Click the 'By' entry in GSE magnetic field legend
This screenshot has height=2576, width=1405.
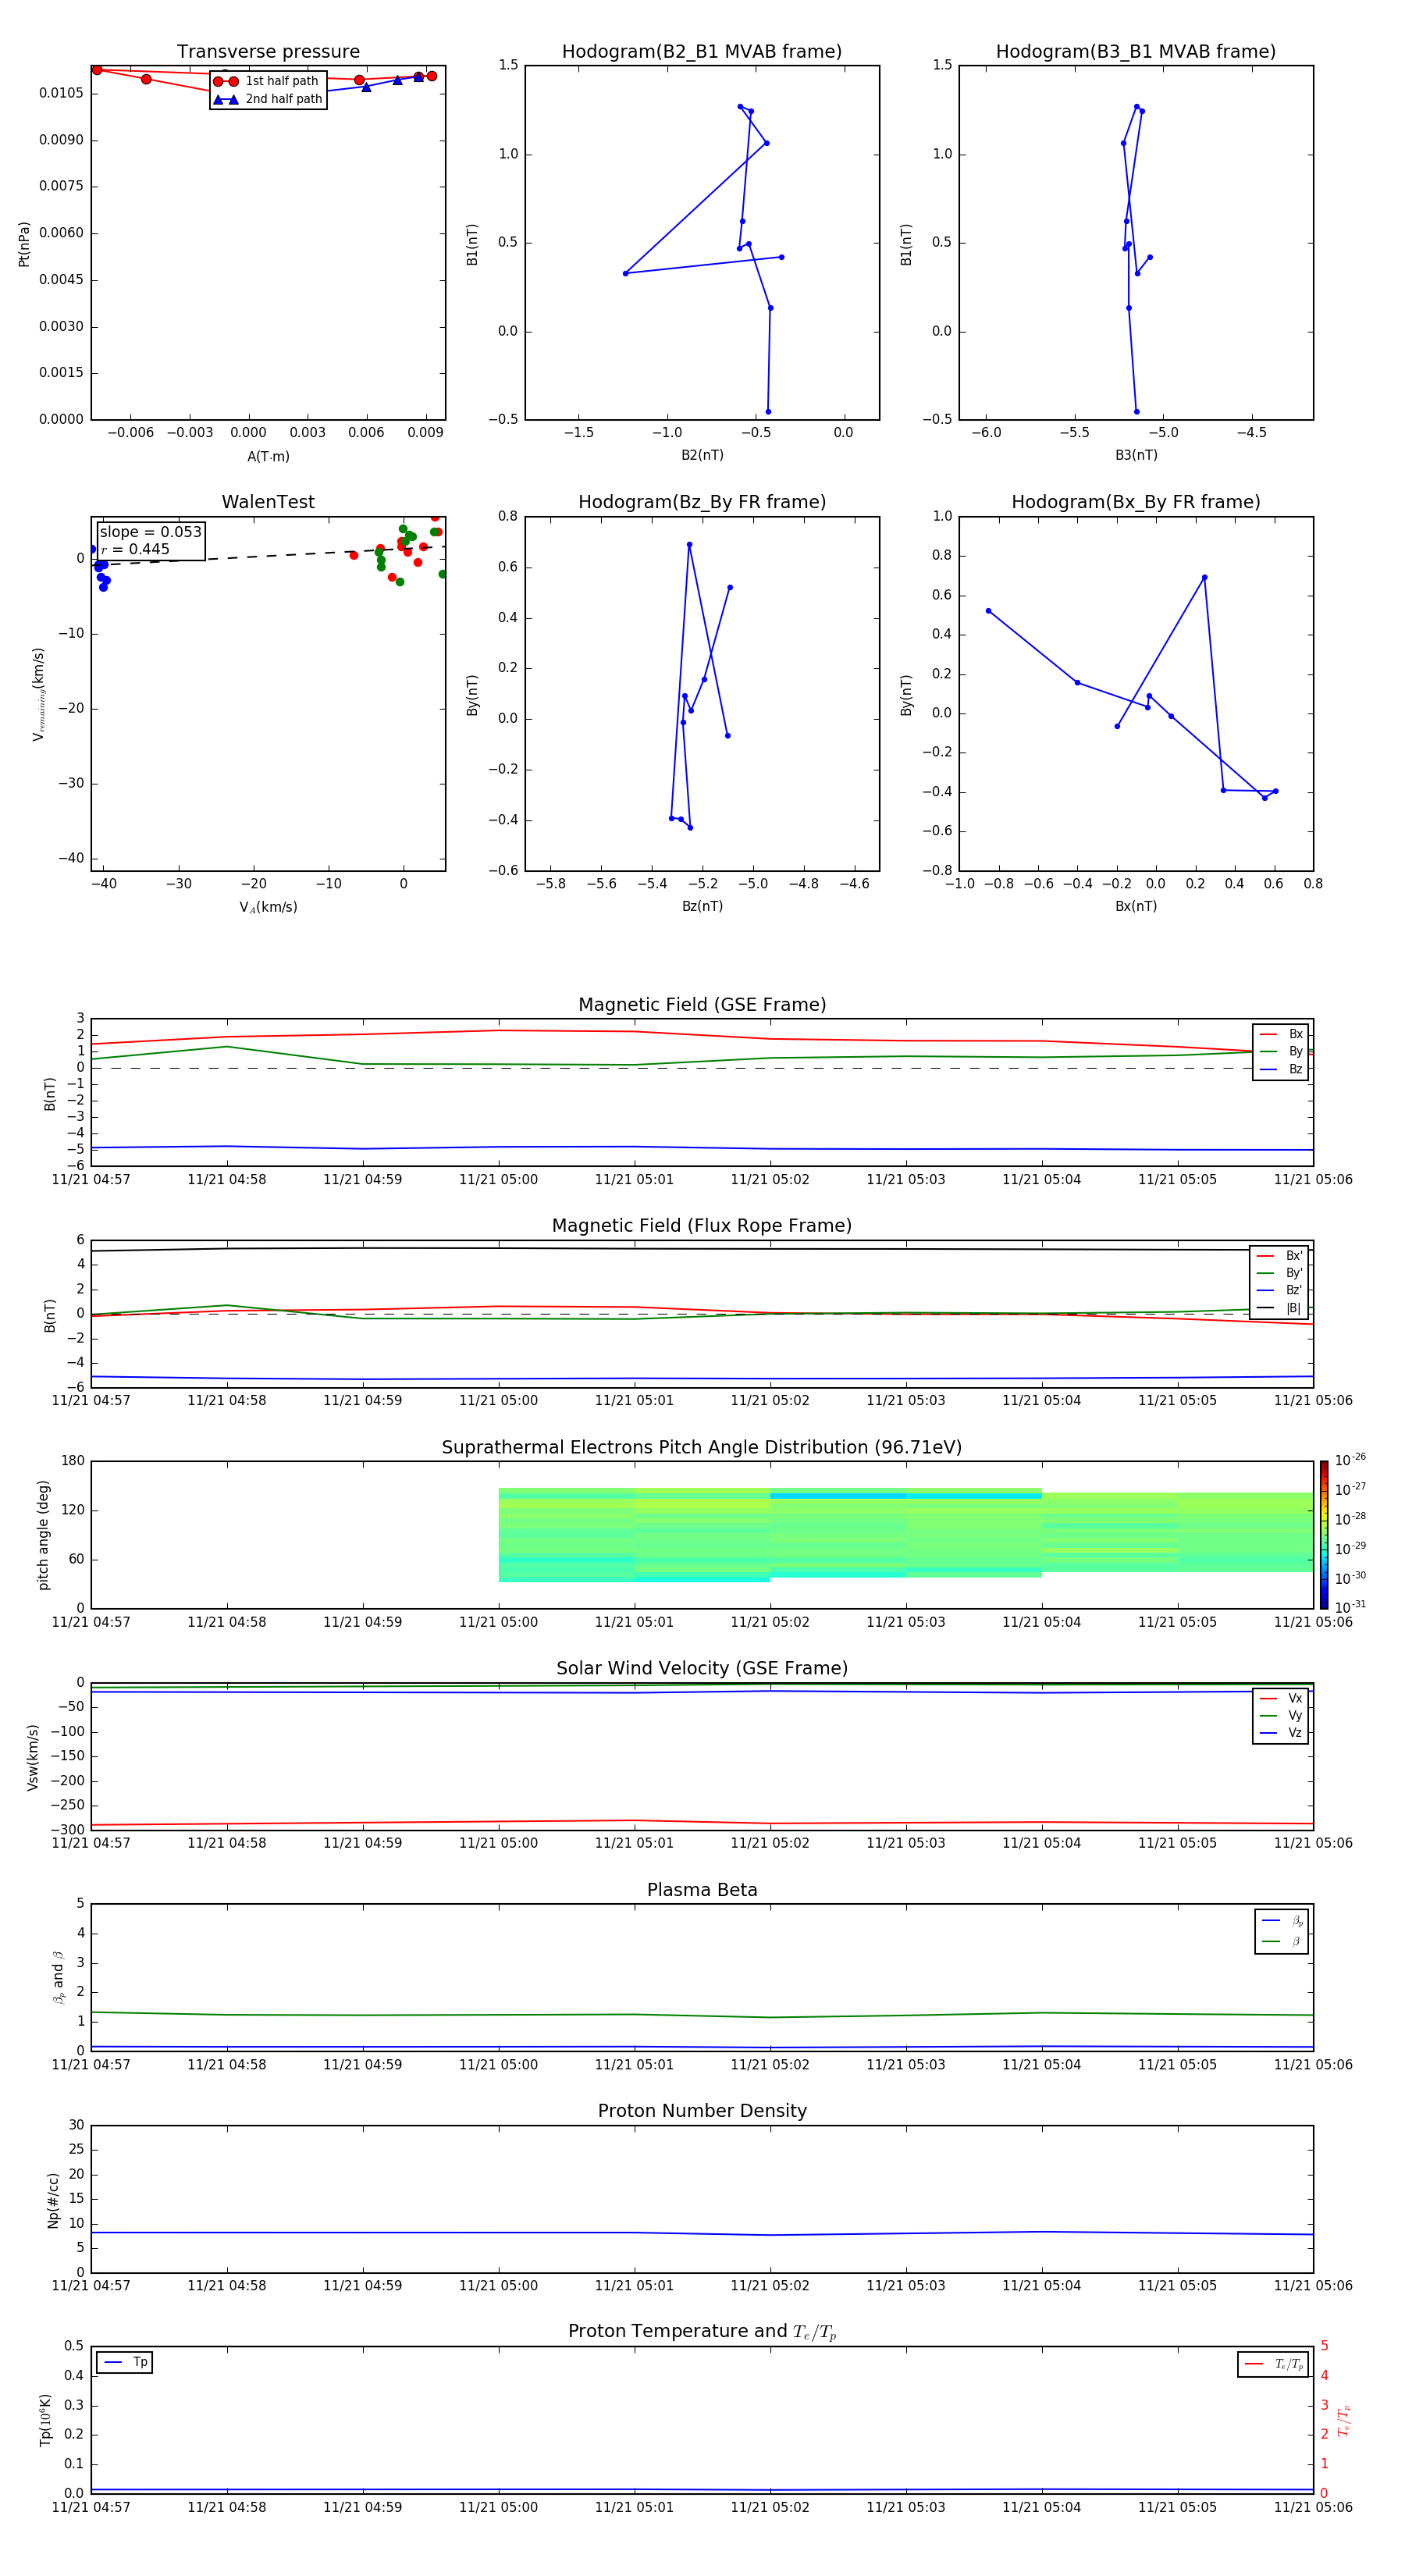pyautogui.click(x=1281, y=1052)
